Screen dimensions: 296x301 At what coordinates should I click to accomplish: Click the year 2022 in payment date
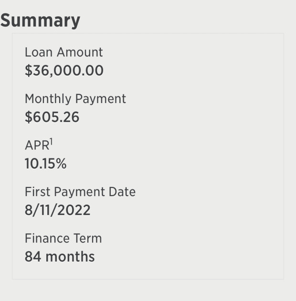[74, 210]
